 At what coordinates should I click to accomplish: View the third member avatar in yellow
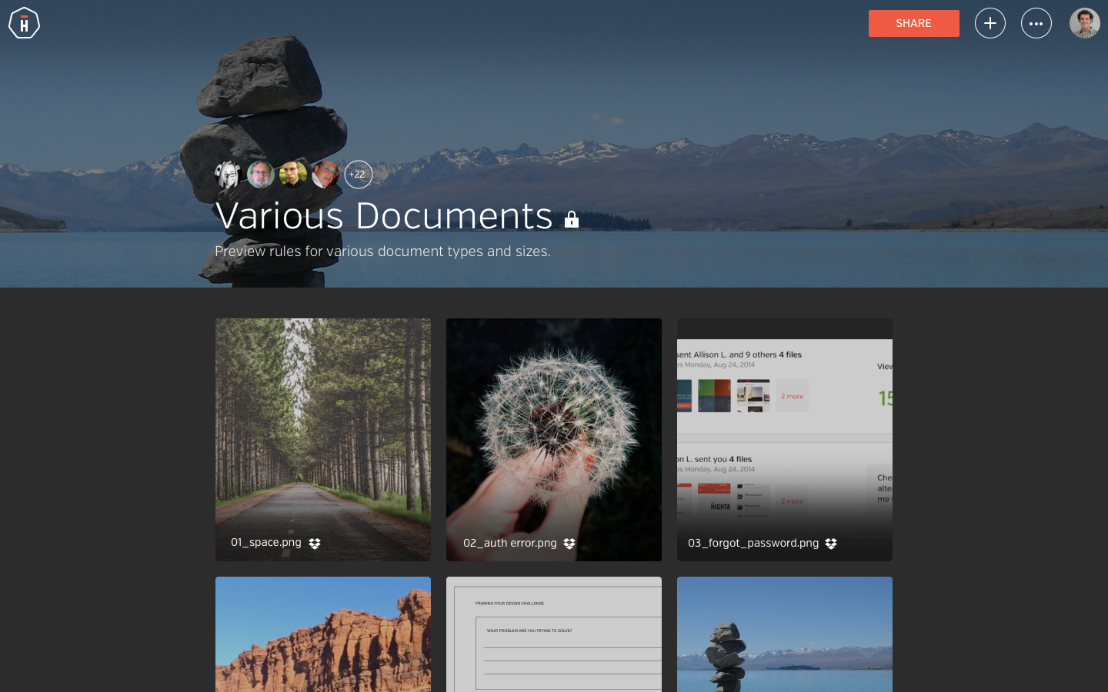click(293, 175)
